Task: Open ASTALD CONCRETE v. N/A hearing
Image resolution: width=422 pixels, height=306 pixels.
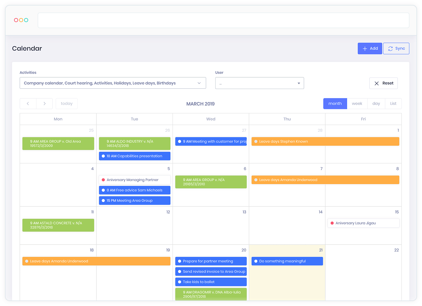Action: 58,225
